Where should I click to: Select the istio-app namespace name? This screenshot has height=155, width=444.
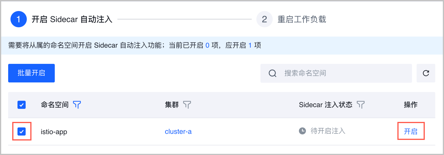[54, 131]
